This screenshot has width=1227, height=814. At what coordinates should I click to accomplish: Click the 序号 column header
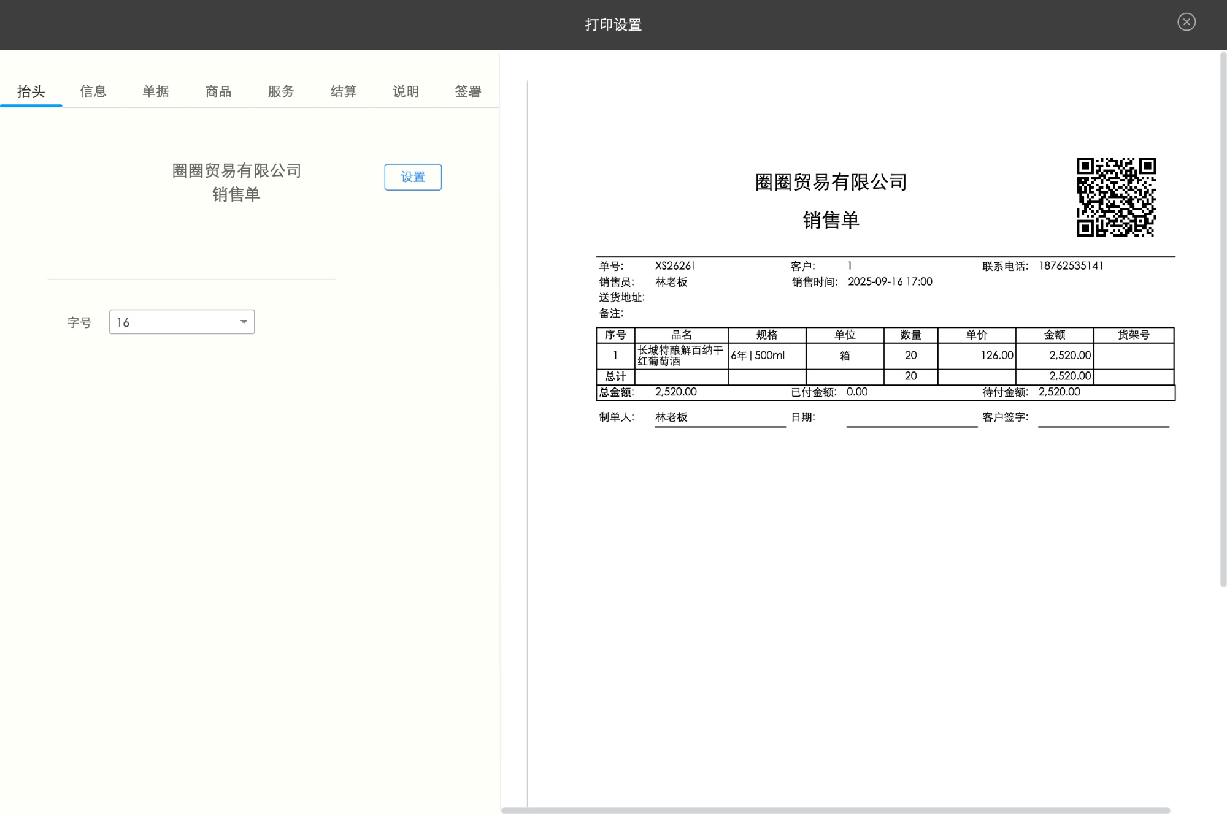[615, 335]
